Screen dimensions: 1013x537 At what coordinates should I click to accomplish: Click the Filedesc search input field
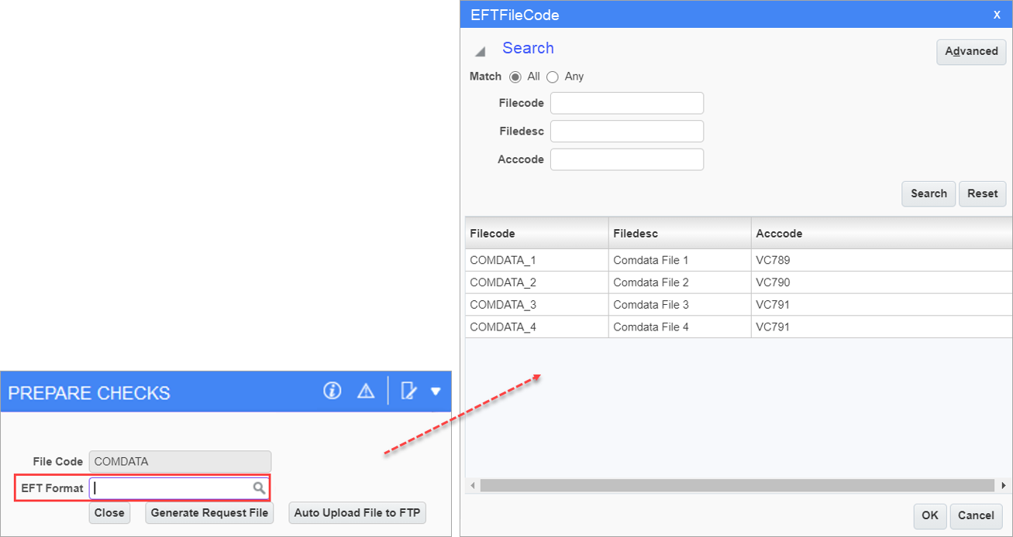(626, 132)
